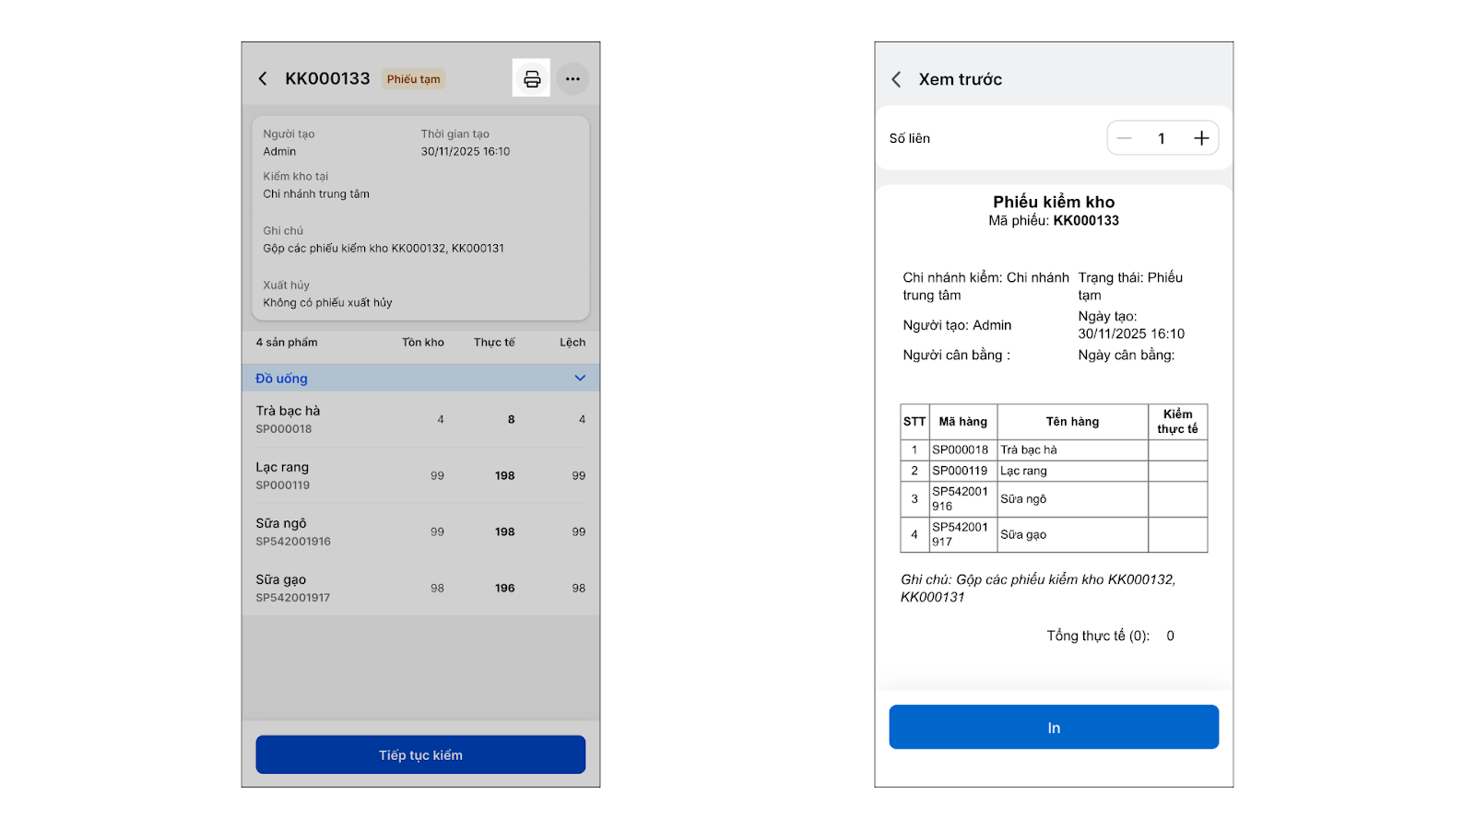Click the Admin creator name in details card
This screenshot has width=1475, height=829.
point(279,151)
